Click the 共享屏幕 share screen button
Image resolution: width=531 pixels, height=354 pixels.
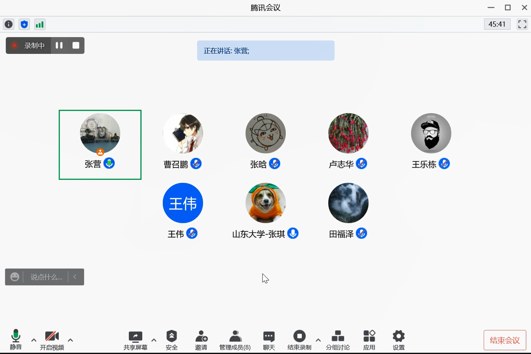point(135,340)
